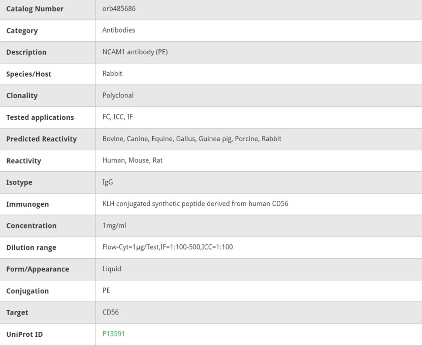This screenshot has width=422, height=346.
Task: Click the Dilution range row label
Action: [x=31, y=247]
